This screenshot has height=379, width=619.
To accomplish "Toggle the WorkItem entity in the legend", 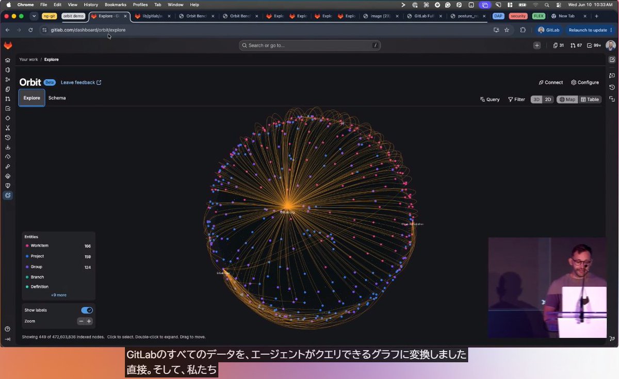I will pyautogui.click(x=58, y=246).
